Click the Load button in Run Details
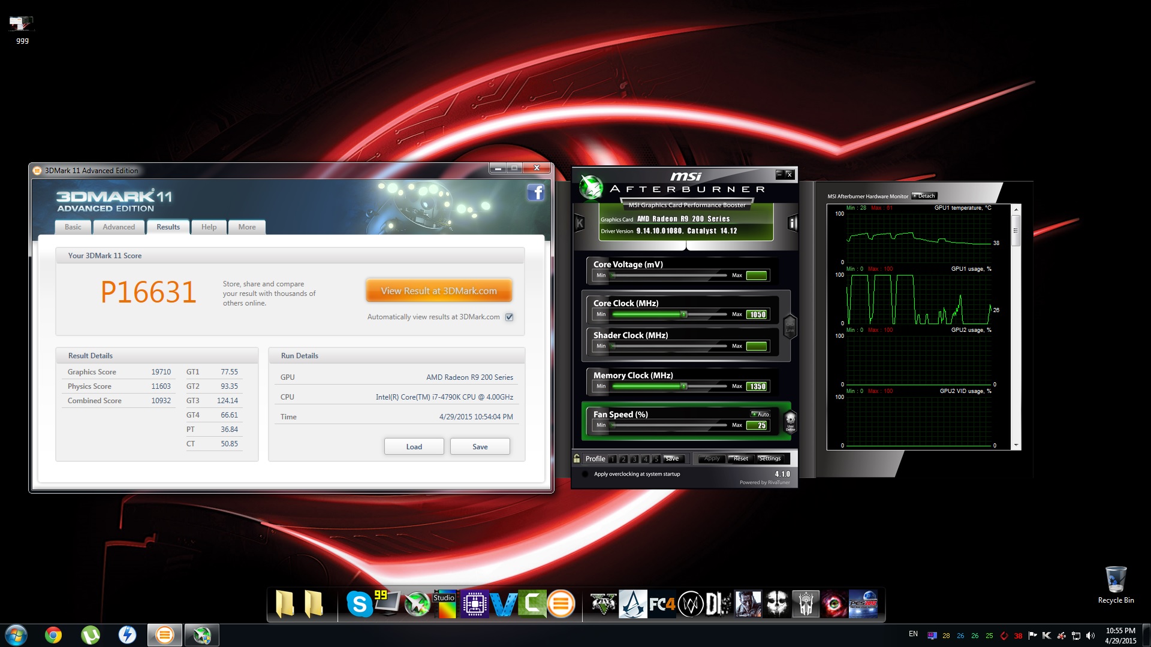This screenshot has width=1151, height=647. [414, 446]
